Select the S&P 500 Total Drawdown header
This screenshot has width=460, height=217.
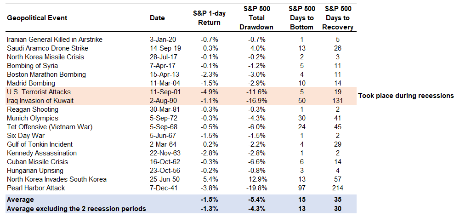[x=256, y=18]
